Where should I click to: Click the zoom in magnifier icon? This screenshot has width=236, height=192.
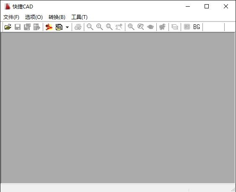click(100, 27)
